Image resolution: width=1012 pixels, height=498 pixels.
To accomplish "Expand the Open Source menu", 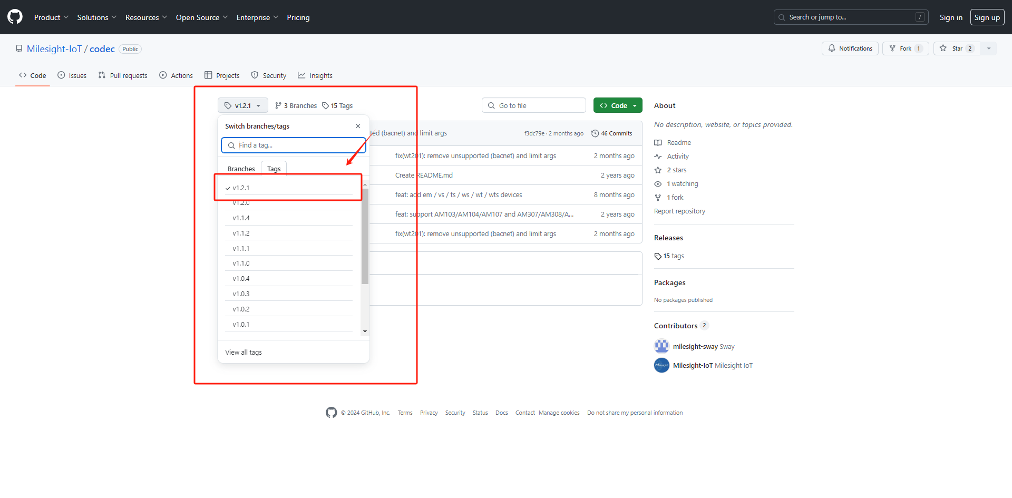I will tap(202, 17).
